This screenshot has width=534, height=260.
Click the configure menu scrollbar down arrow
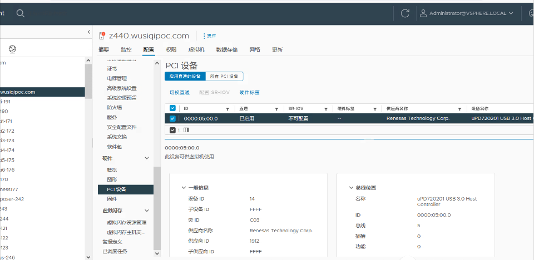[157, 253]
